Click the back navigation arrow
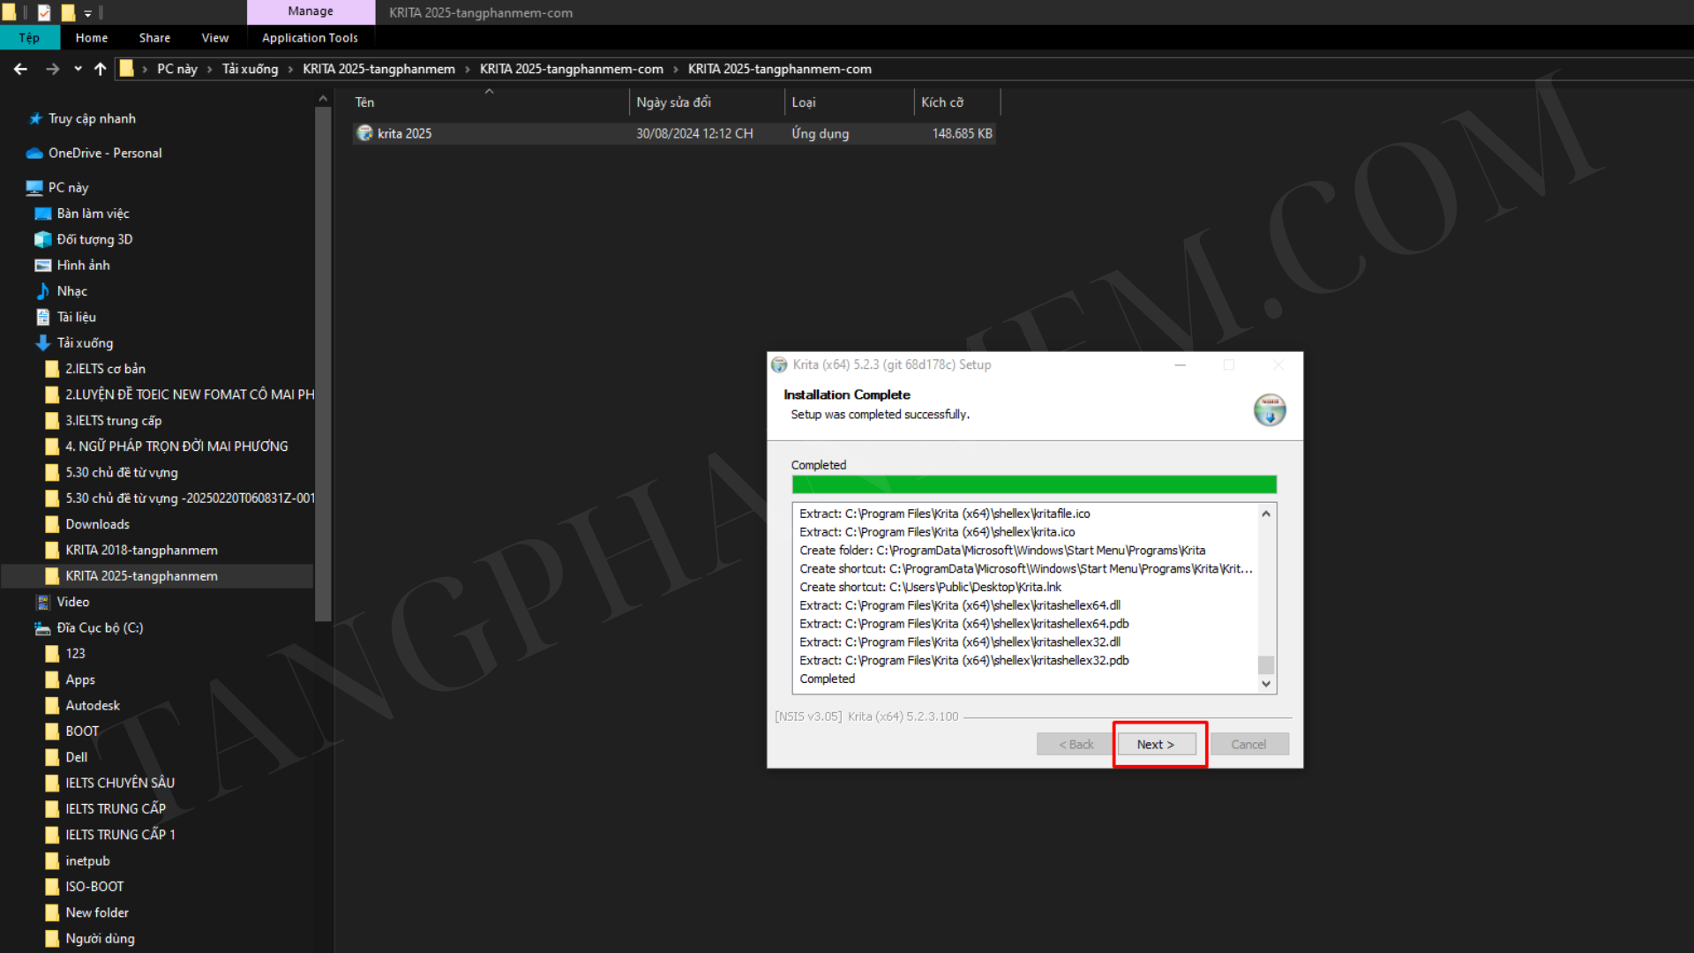The width and height of the screenshot is (1694, 953). click(x=20, y=69)
